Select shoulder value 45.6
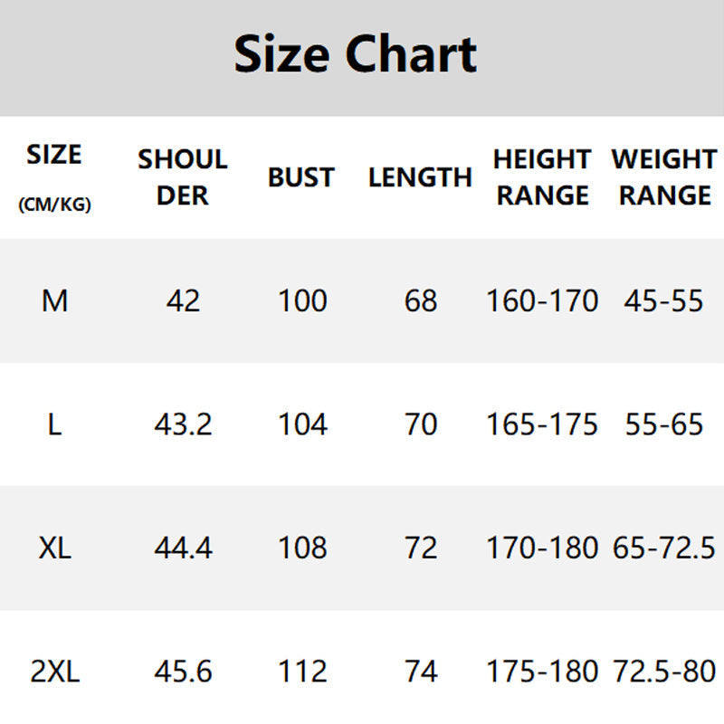 [x=184, y=672]
